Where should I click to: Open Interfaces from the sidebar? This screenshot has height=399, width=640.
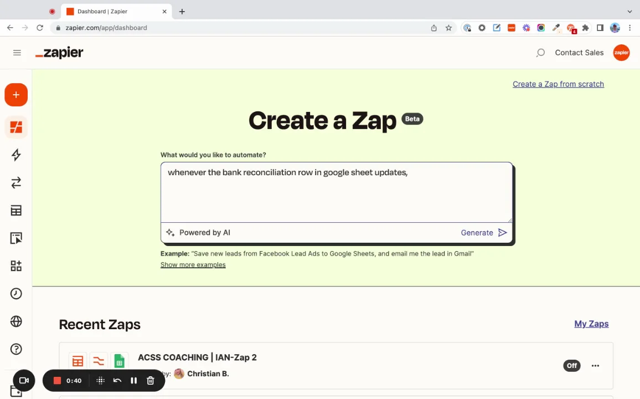pyautogui.click(x=16, y=238)
